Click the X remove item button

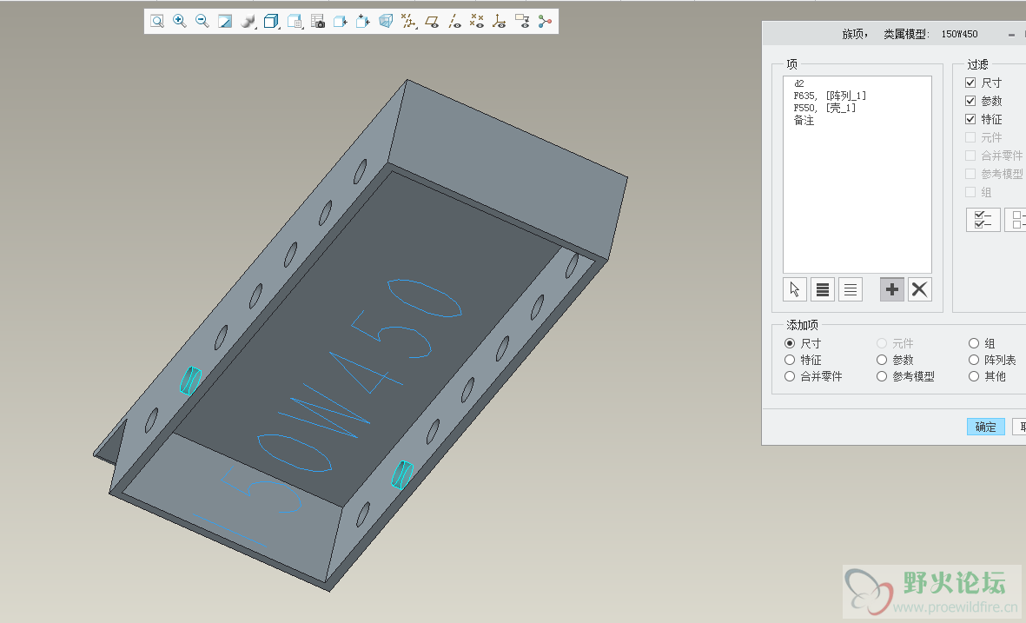(919, 289)
